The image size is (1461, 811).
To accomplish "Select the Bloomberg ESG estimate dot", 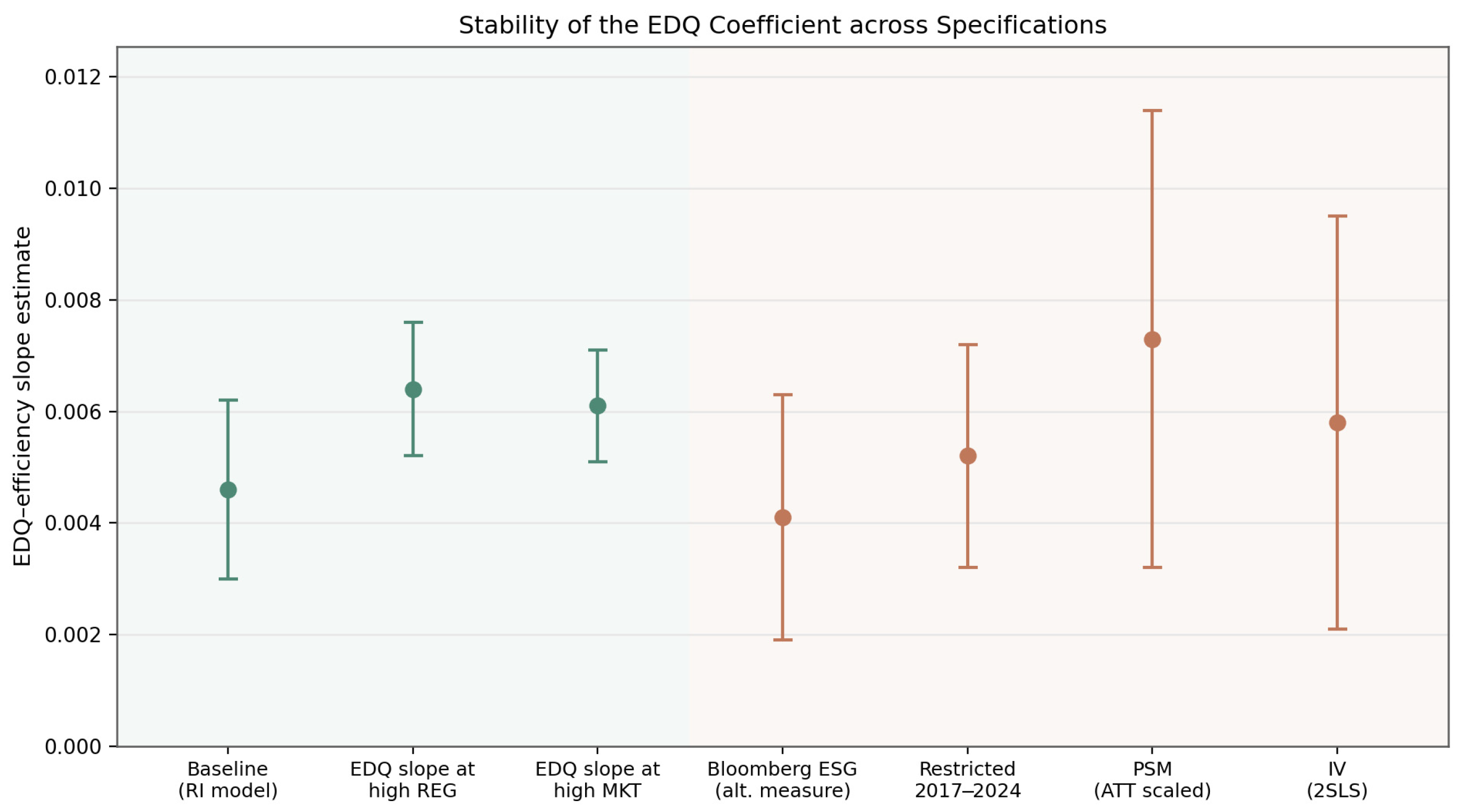I will (782, 517).
